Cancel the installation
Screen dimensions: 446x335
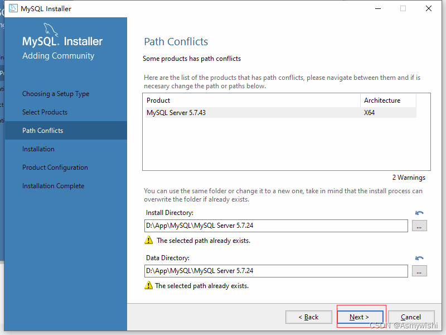click(x=411, y=317)
